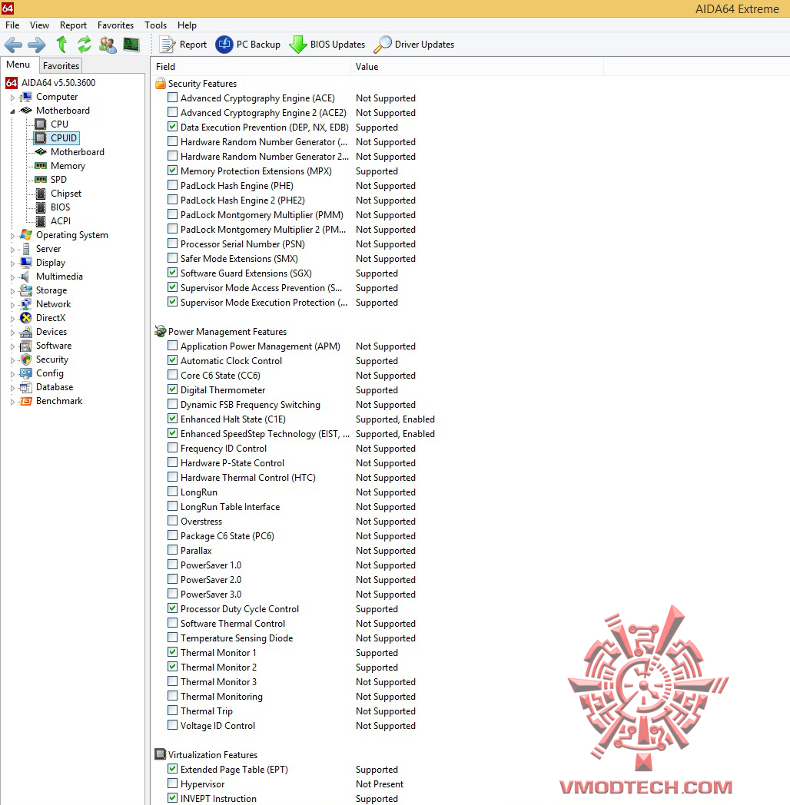Expand the Operating System tree node
The height and width of the screenshot is (805, 790).
(x=12, y=236)
